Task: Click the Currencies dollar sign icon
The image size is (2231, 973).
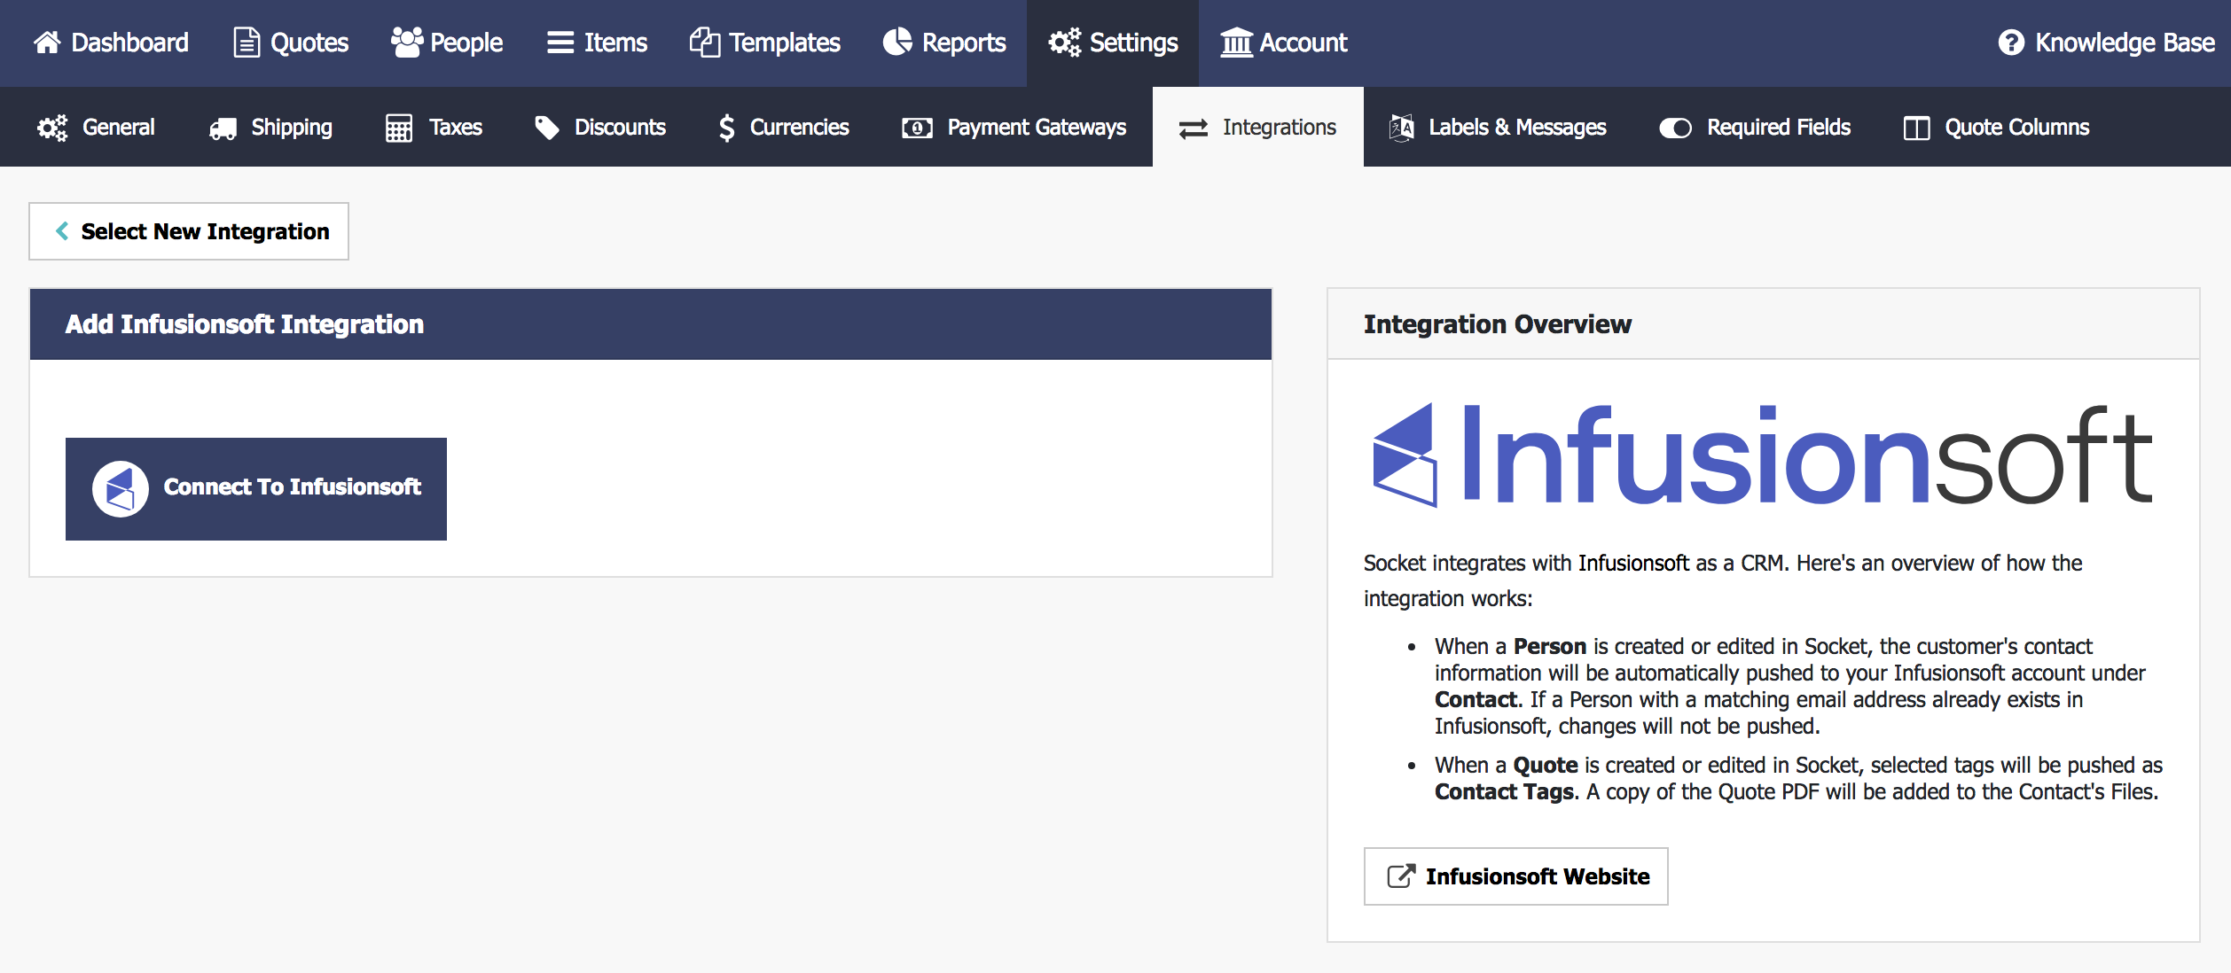Action: tap(727, 128)
